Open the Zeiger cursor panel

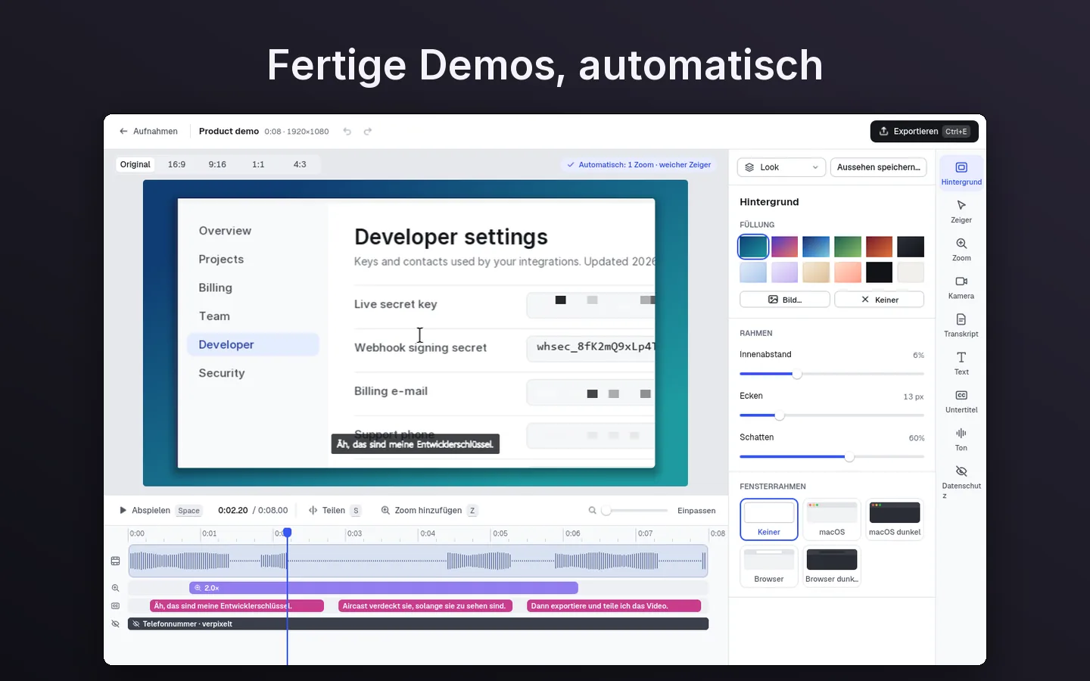click(961, 211)
